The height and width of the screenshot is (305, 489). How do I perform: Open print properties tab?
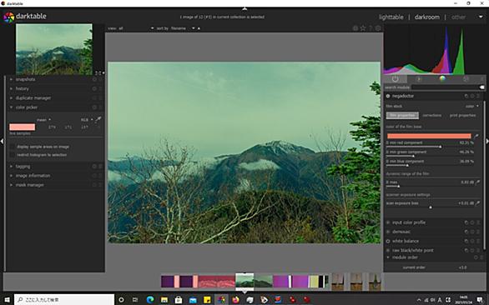coord(462,115)
